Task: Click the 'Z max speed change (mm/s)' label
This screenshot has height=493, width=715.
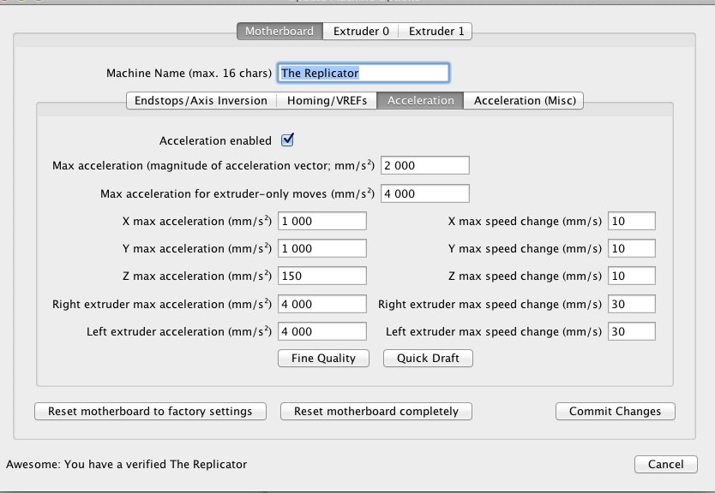Action: pos(525,276)
